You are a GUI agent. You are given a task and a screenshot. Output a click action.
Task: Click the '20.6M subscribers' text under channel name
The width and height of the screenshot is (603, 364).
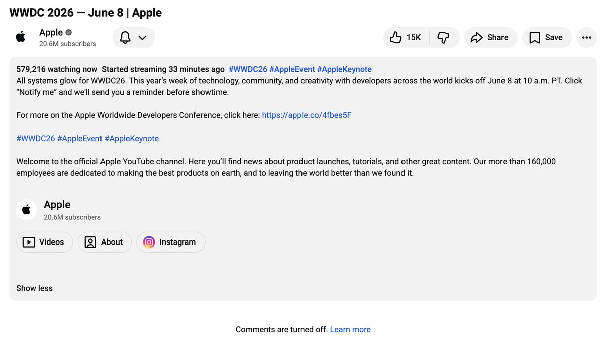click(x=68, y=44)
